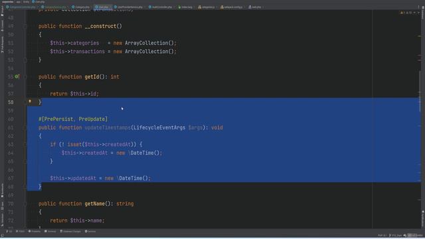The image size is (425, 239).
Task: Click the git branch widget in status bar
Action: pyautogui.click(x=396, y=236)
